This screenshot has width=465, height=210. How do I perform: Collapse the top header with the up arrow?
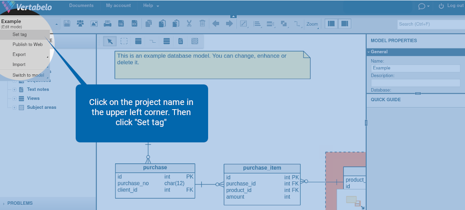233,16
